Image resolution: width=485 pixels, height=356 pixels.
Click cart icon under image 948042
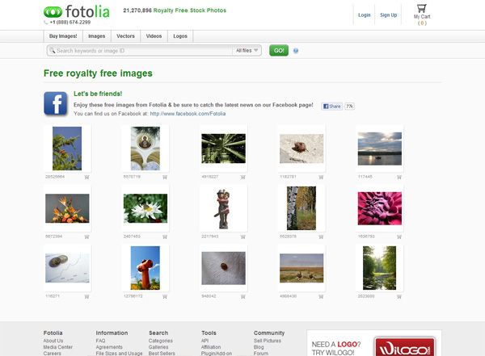pos(243,296)
